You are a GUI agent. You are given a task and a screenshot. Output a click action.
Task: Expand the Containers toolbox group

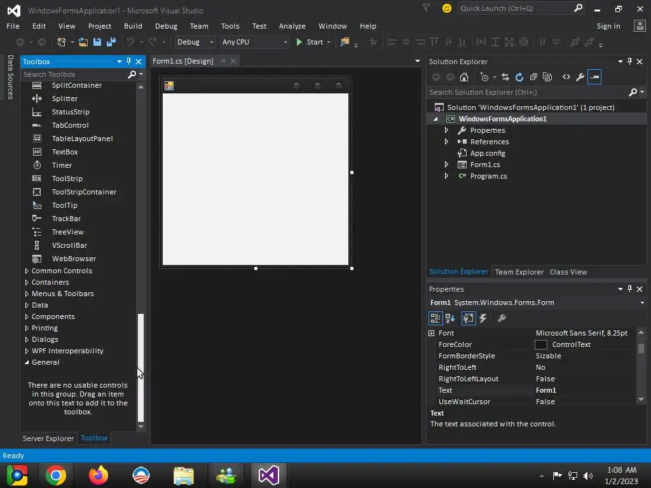27,282
